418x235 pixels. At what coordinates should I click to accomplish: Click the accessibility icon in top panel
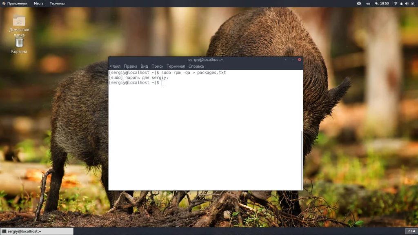[359, 3]
